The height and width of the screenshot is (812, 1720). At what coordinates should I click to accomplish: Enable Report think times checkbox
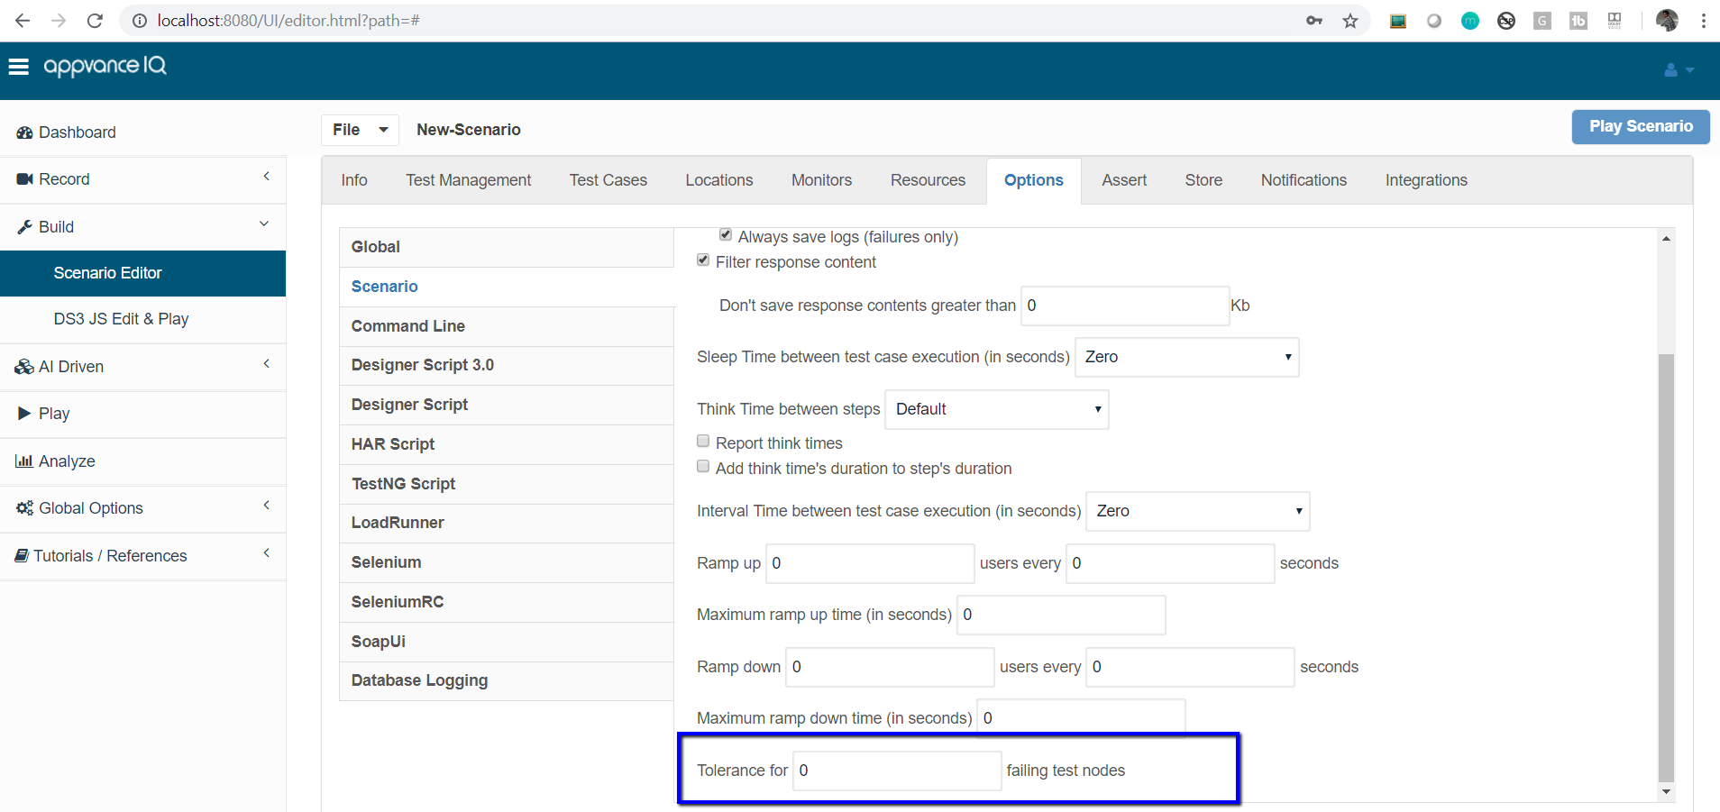tap(703, 442)
